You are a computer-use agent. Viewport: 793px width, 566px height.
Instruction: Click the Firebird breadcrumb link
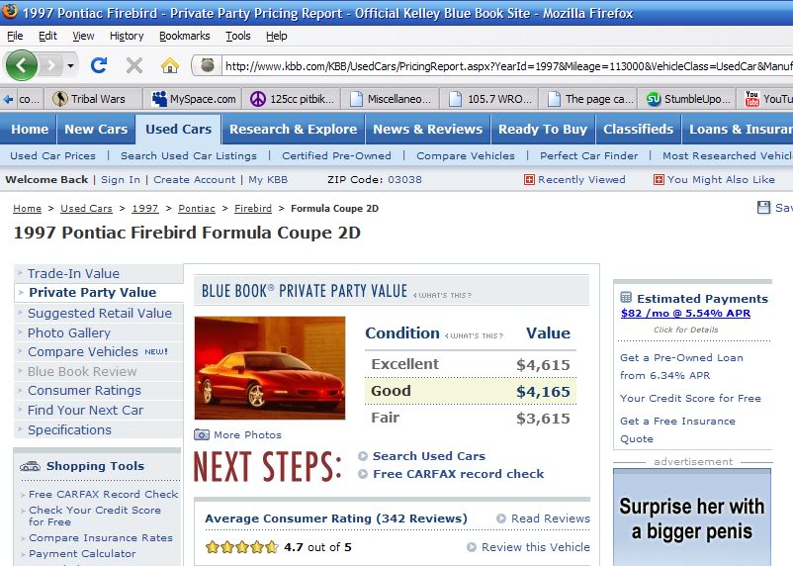click(x=253, y=209)
